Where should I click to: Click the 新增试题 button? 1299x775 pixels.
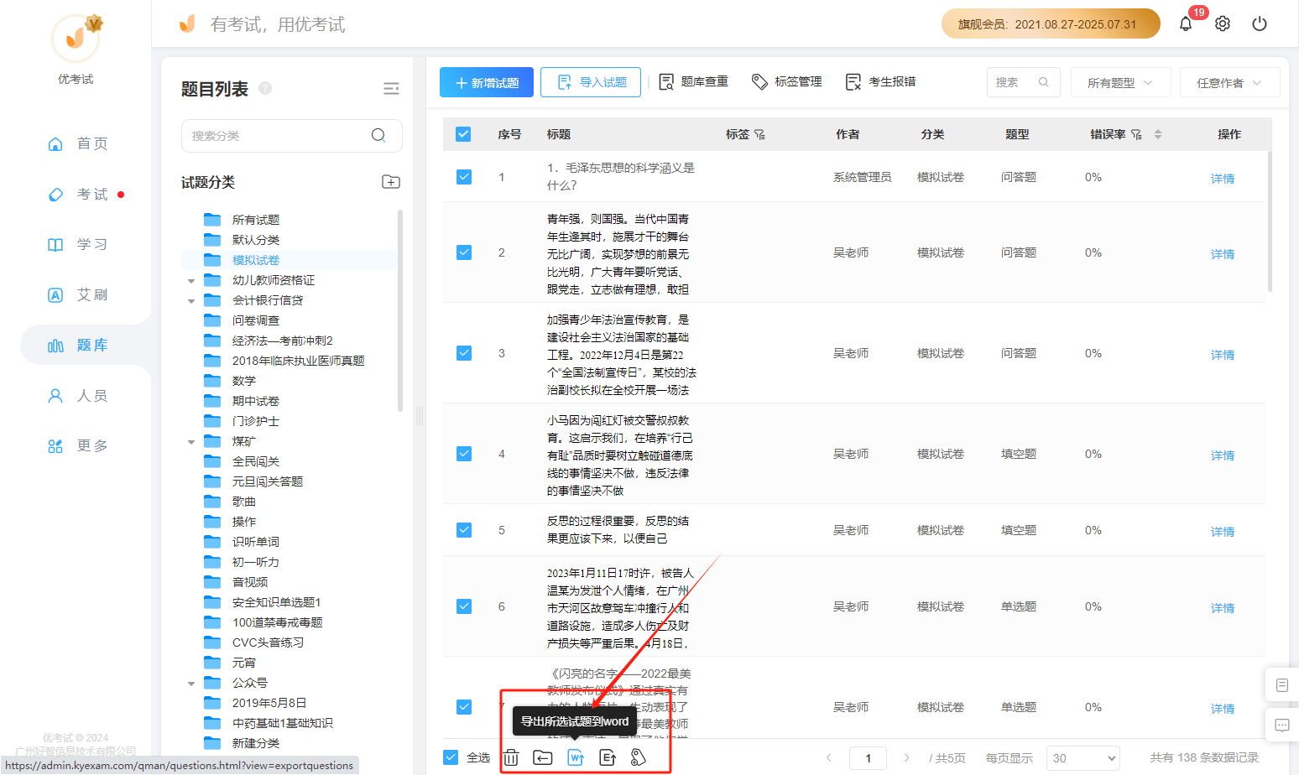coord(486,82)
